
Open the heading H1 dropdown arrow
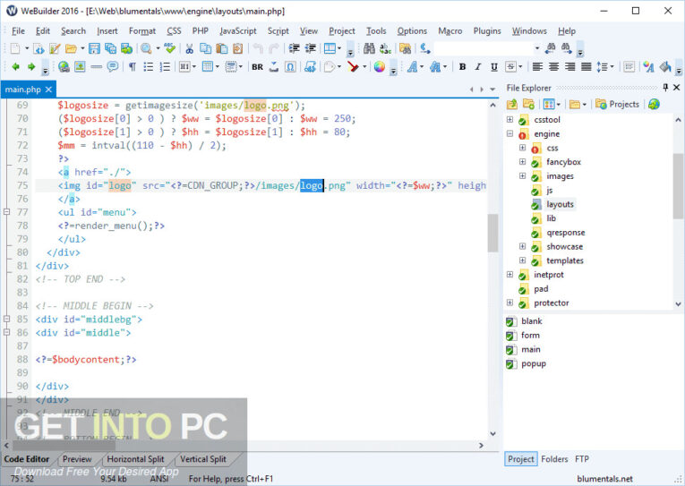click(x=194, y=67)
